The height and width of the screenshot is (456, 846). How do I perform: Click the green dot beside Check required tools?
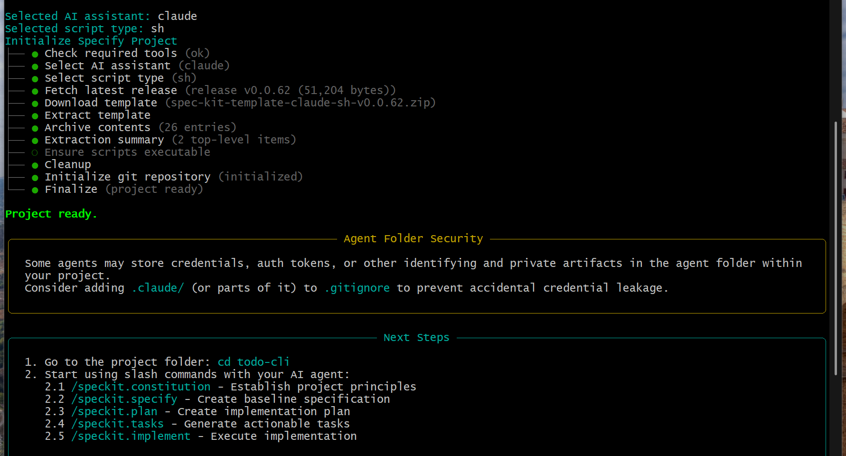pyautogui.click(x=35, y=54)
